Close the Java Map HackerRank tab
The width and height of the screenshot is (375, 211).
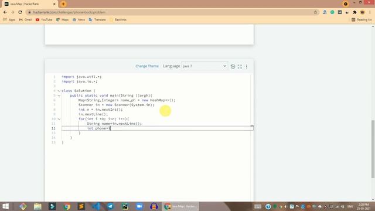pos(54,4)
